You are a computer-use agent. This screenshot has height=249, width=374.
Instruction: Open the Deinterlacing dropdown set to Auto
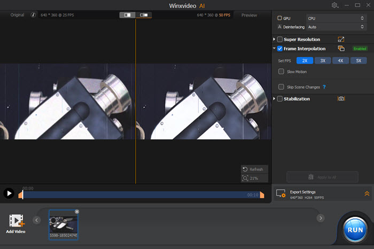tap(336, 27)
